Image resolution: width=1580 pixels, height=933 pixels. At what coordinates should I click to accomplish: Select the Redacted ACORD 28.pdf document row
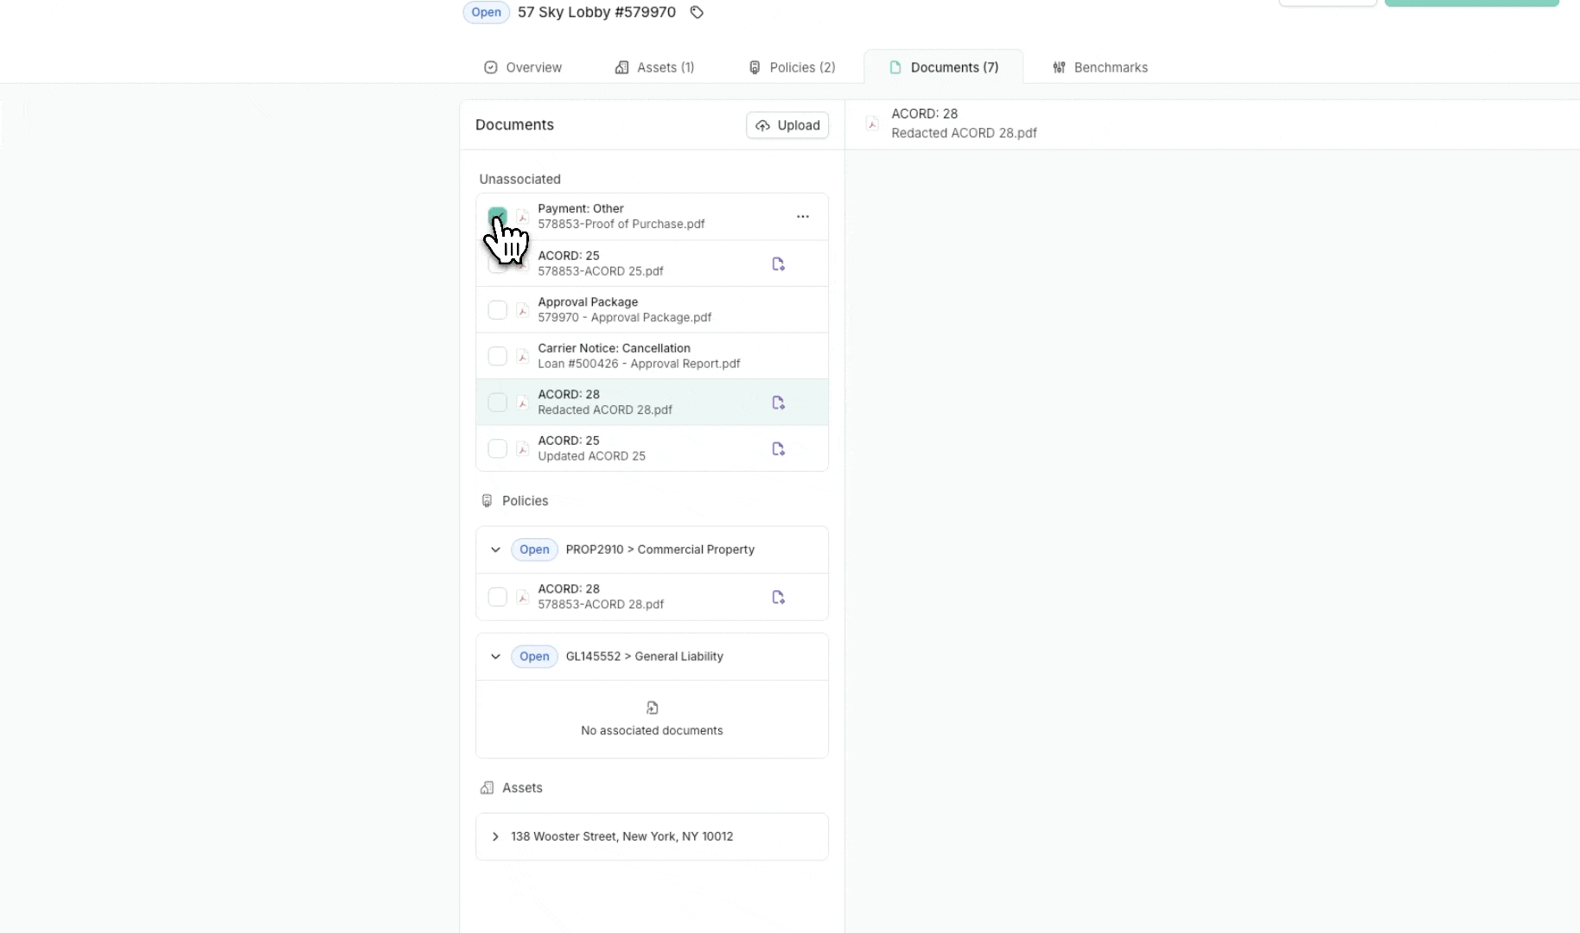pos(640,403)
